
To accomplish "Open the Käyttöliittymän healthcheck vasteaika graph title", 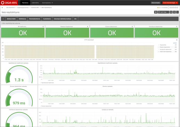I will (x=108, y=63).
